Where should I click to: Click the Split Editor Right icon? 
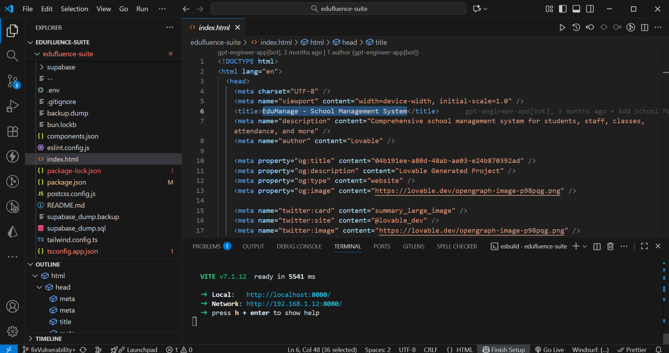(x=645, y=28)
